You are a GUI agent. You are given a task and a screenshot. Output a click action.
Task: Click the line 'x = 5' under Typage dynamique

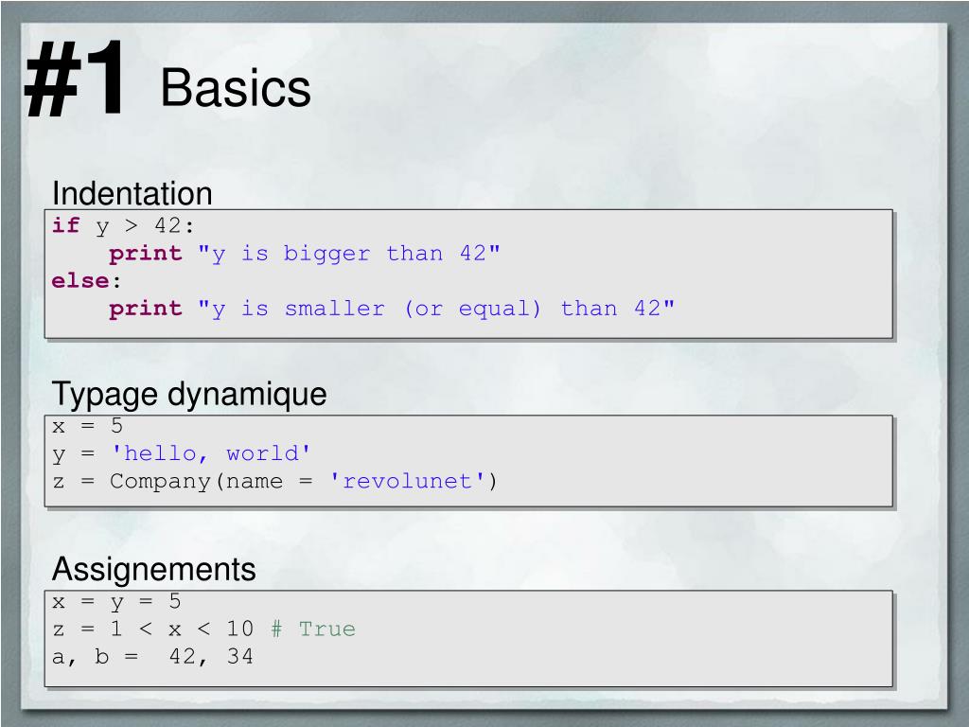pos(88,426)
